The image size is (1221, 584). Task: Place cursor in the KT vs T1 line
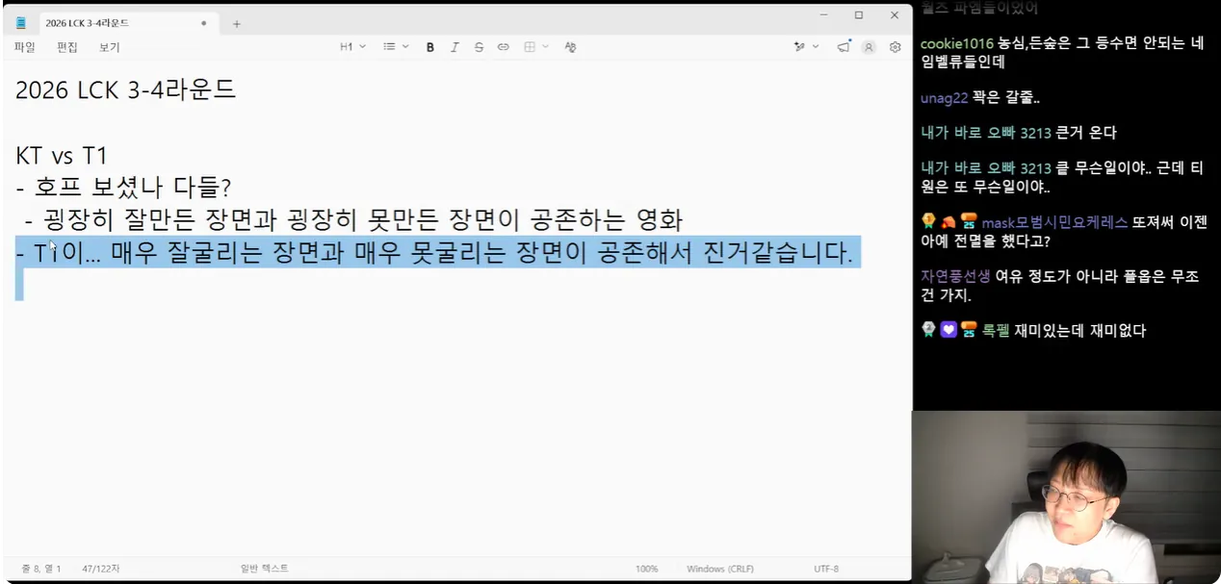point(61,156)
